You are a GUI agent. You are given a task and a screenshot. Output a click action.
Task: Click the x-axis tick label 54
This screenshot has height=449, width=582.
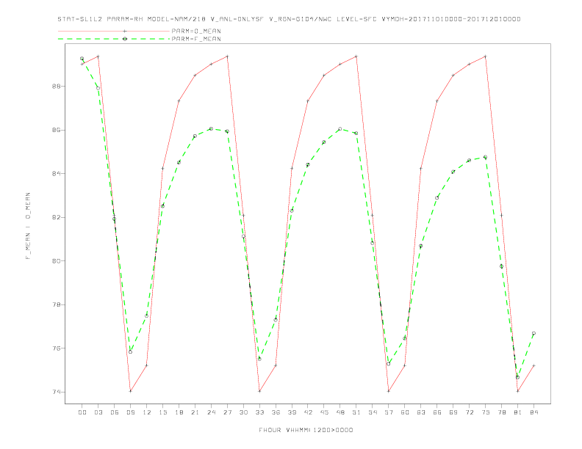point(373,412)
